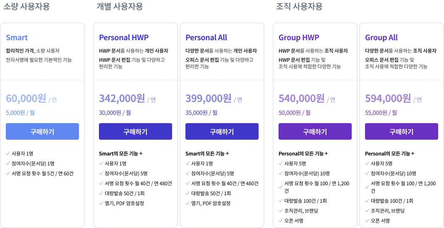The height and width of the screenshot is (228, 444).
Task: Select the Personal HWP plan heading
Action: [x=123, y=38]
